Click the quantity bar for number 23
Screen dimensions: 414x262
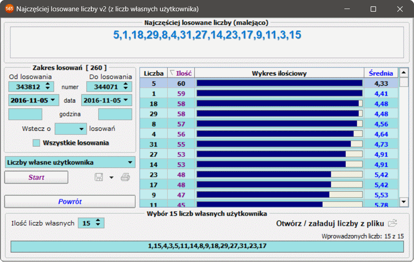[x=279, y=175]
